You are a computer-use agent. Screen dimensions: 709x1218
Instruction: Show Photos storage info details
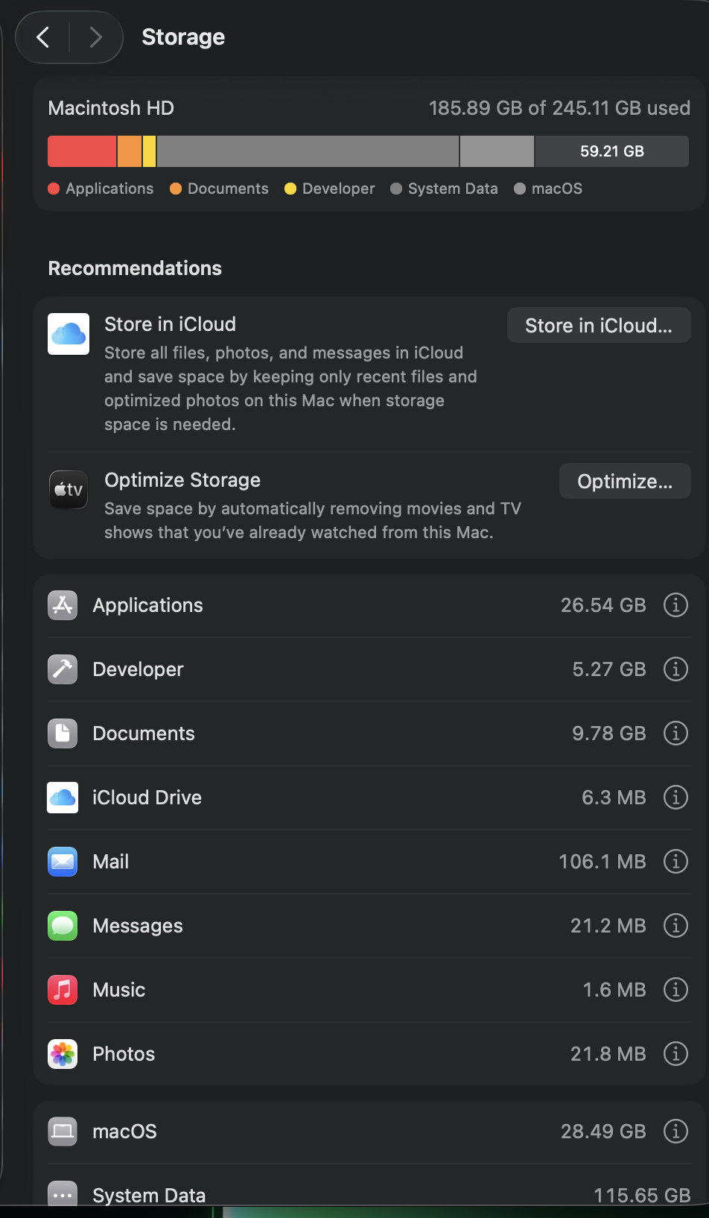675,1054
